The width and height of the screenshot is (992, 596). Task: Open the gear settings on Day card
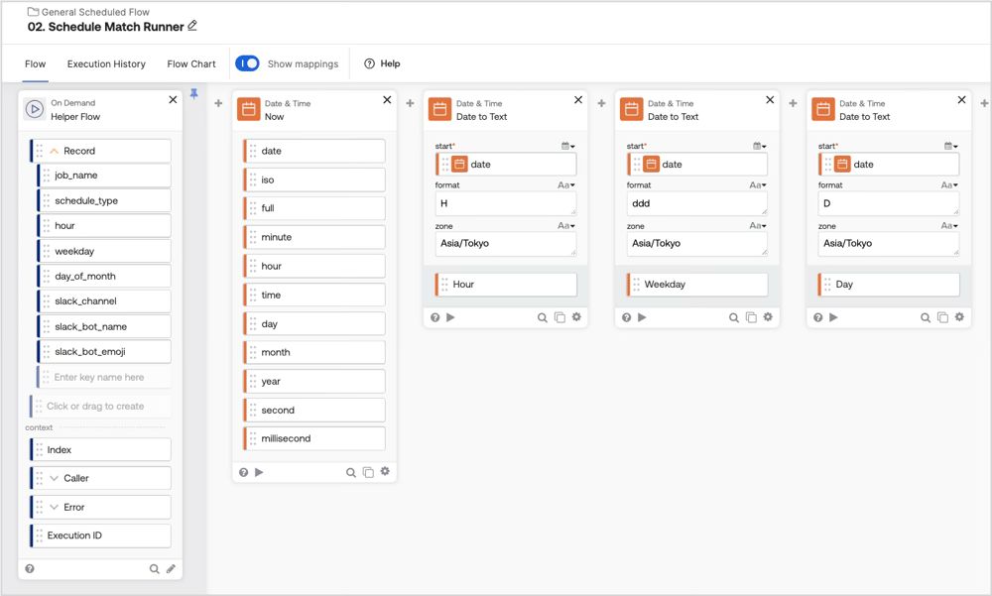click(x=959, y=317)
